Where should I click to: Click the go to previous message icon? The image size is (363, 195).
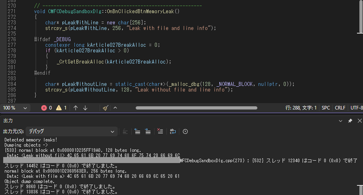pyautogui.click(x=137, y=131)
